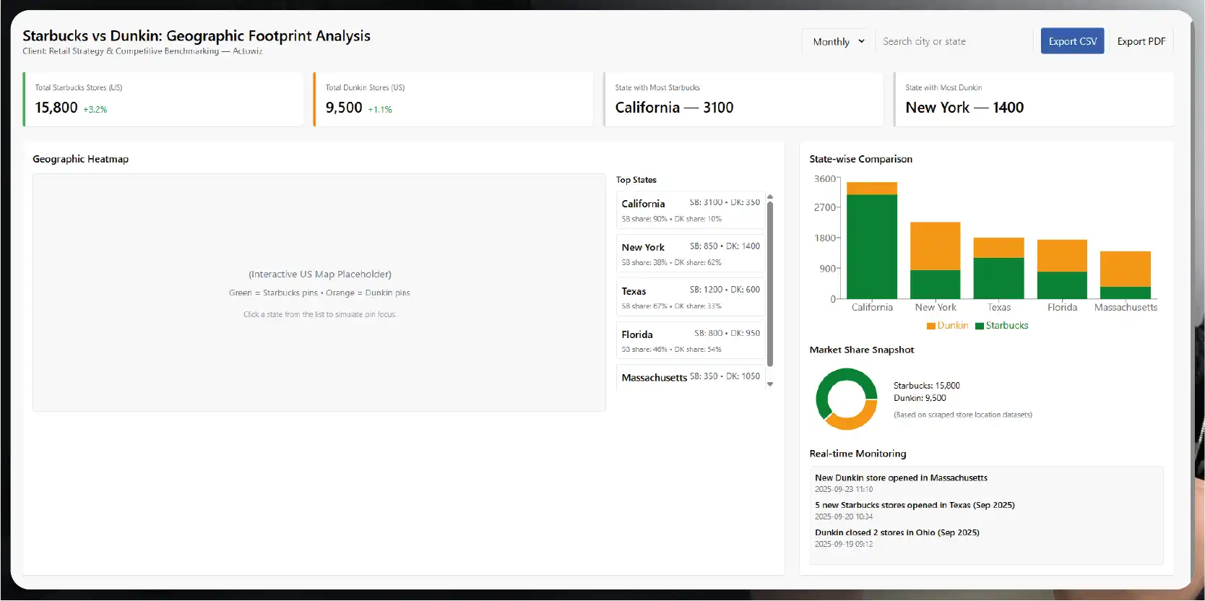
Task: Click the California bar in State-wise Comparison
Action: tap(871, 246)
